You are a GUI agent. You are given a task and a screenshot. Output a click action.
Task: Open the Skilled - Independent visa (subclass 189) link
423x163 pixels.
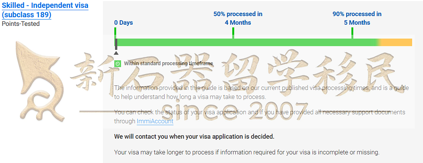(45, 10)
